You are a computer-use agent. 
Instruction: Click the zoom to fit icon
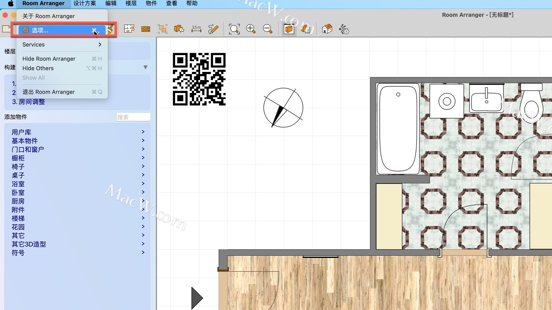[x=234, y=29]
